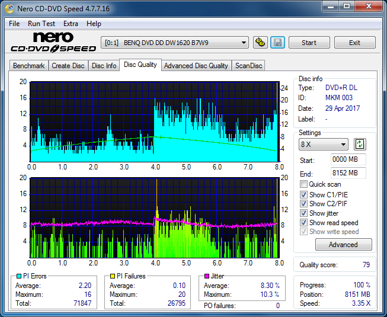Click PI Errors total value 71847
This screenshot has width=387, height=317.
(82, 303)
